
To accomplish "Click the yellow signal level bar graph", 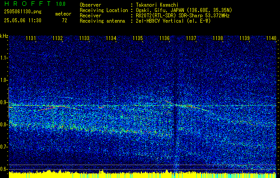I will point(142,175).
